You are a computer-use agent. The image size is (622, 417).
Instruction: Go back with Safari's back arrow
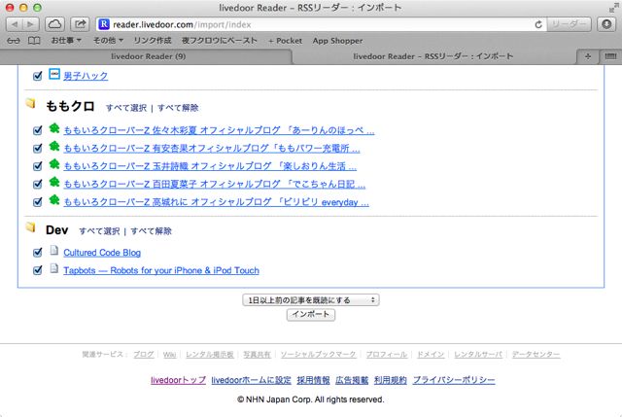pyautogui.click(x=15, y=24)
